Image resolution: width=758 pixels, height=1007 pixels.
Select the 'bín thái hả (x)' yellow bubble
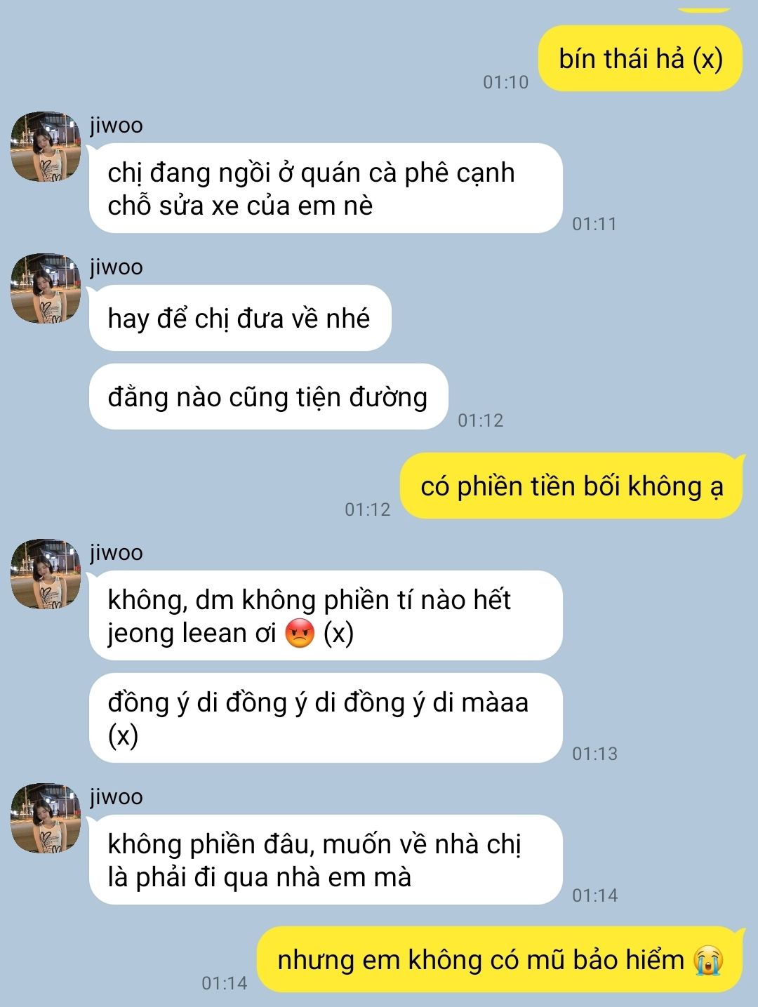640,58
